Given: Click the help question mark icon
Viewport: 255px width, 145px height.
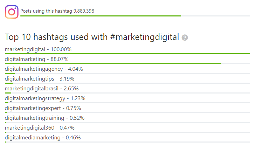Looking at the screenshot, I should 185,37.
